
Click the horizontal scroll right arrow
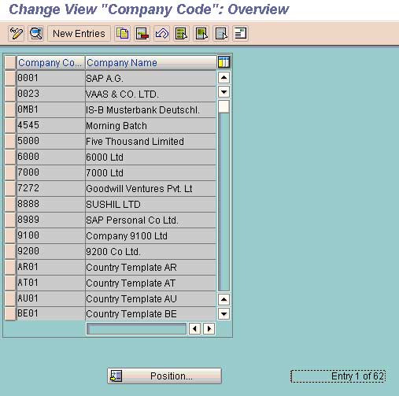(209, 328)
